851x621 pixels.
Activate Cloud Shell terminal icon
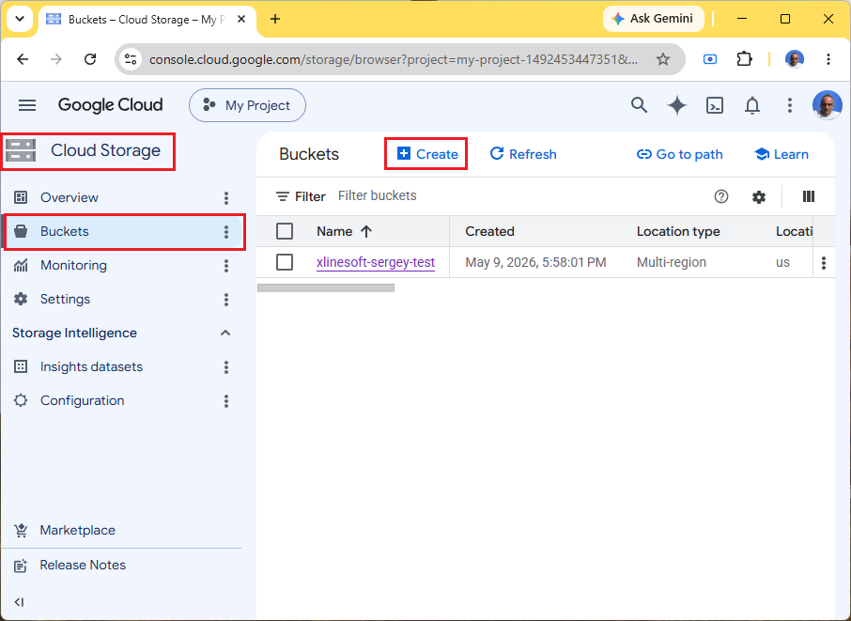click(x=714, y=105)
